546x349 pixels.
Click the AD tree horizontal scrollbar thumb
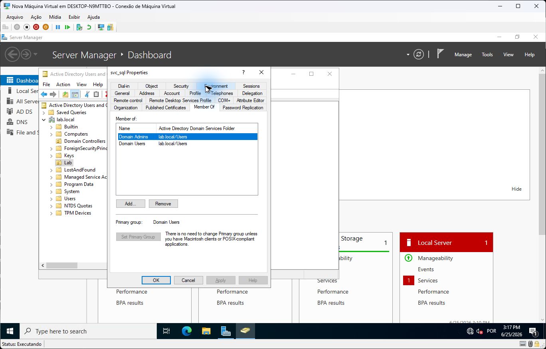coord(61,265)
